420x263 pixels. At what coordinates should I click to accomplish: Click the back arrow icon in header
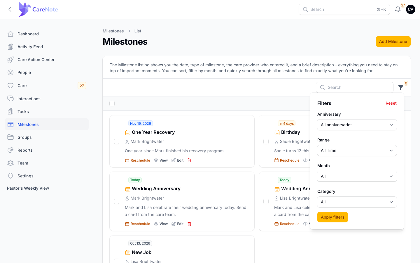(x=10, y=9)
